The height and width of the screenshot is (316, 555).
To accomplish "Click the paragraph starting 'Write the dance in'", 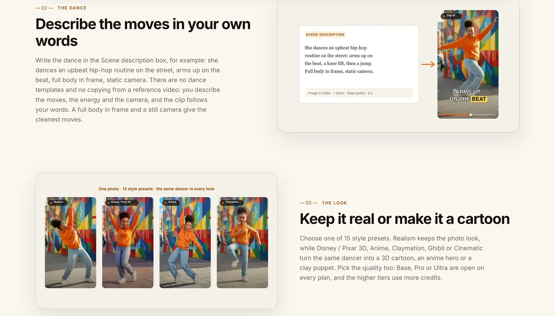I will (128, 90).
